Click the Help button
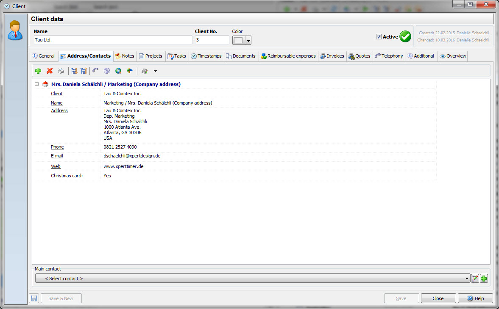The width and height of the screenshot is (499, 309). click(x=475, y=298)
